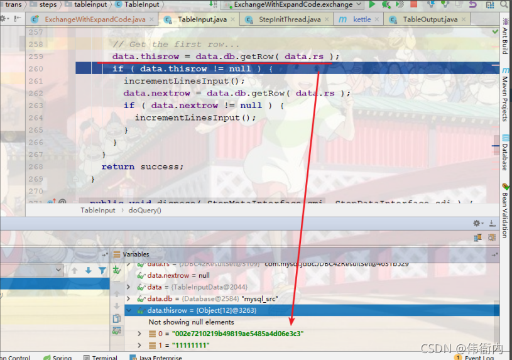The image size is (512, 360).
Task: Open the Maven Projects side panel
Action: 505,95
